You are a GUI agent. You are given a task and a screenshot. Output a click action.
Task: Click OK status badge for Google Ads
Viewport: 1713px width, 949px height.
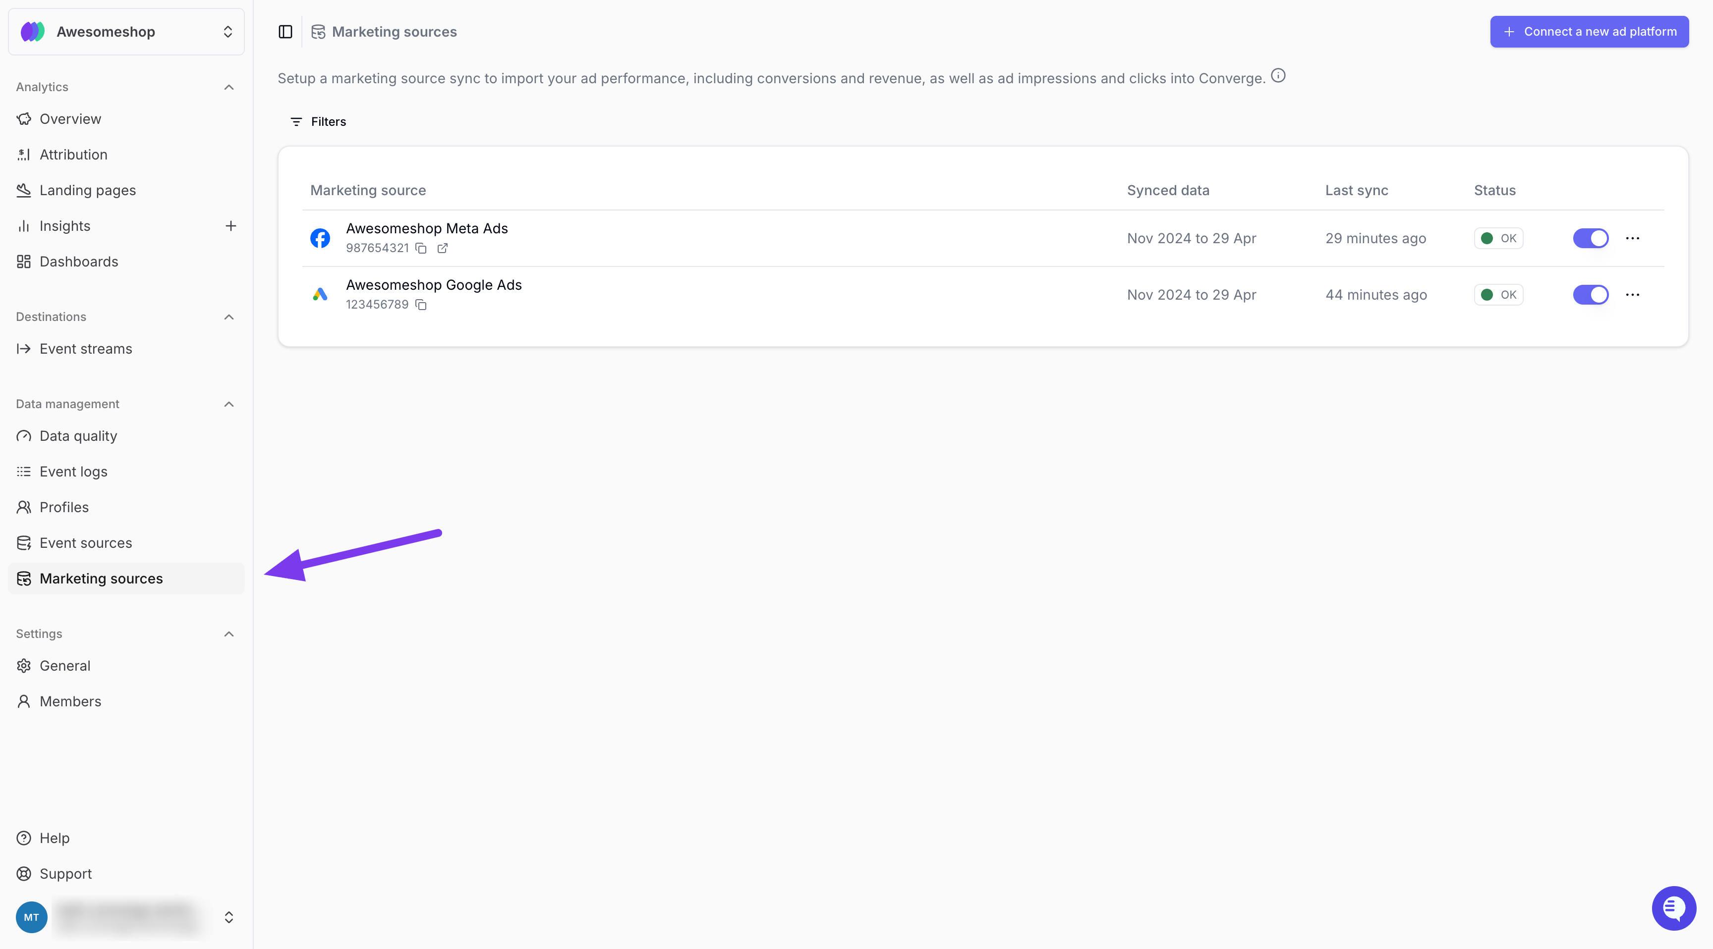1499,294
